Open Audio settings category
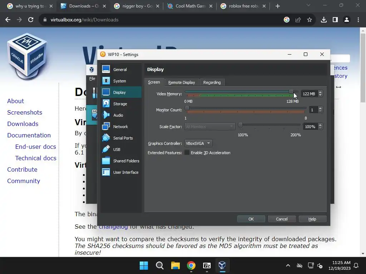 (x=121, y=115)
